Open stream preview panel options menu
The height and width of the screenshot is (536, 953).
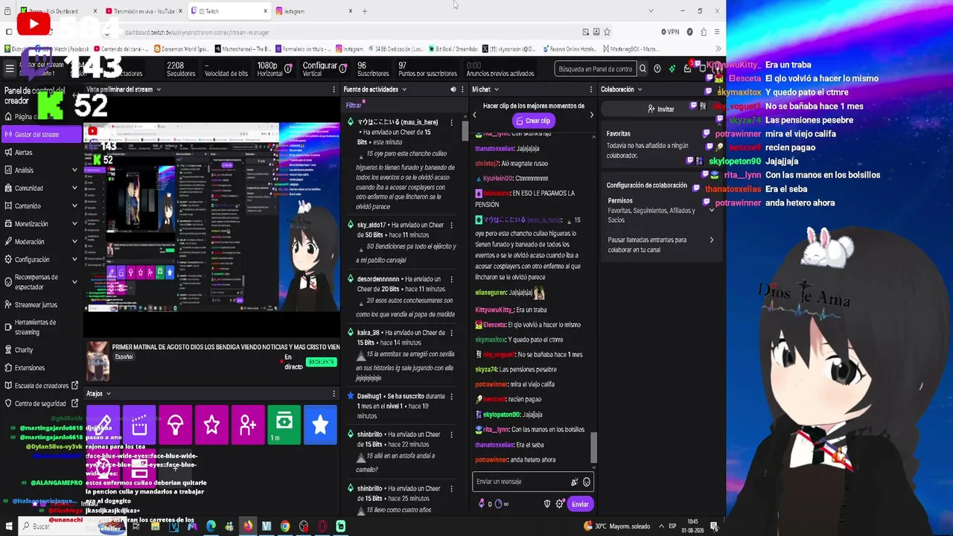pyautogui.click(x=334, y=89)
